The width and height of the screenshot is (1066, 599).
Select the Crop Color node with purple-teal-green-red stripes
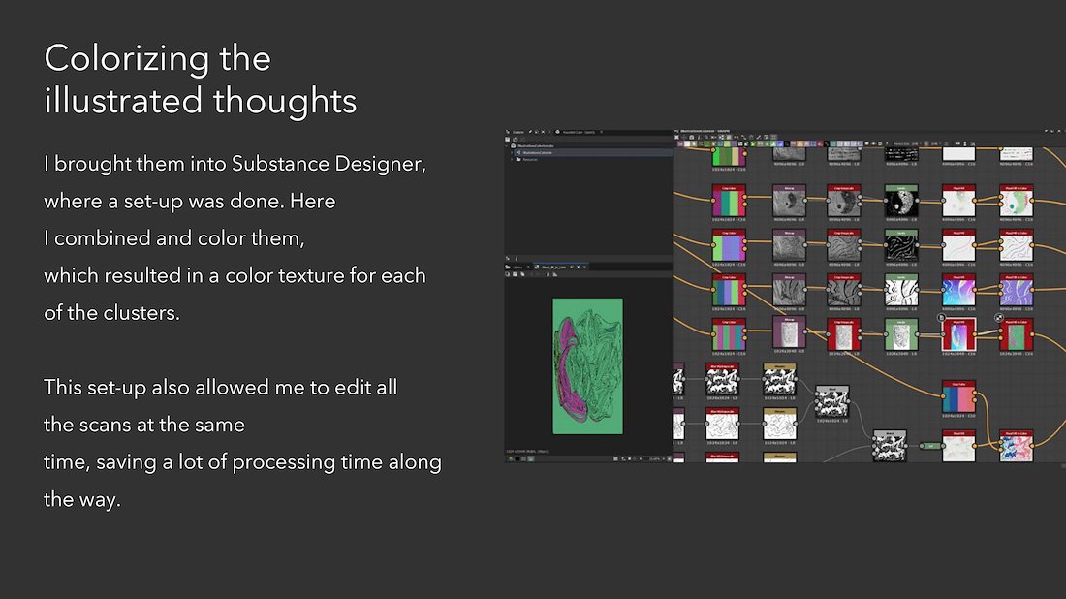[x=729, y=202]
